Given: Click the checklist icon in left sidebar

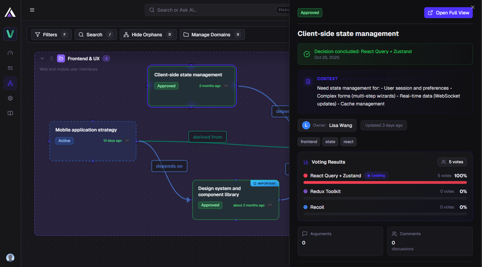Looking at the screenshot, I should click(10, 68).
